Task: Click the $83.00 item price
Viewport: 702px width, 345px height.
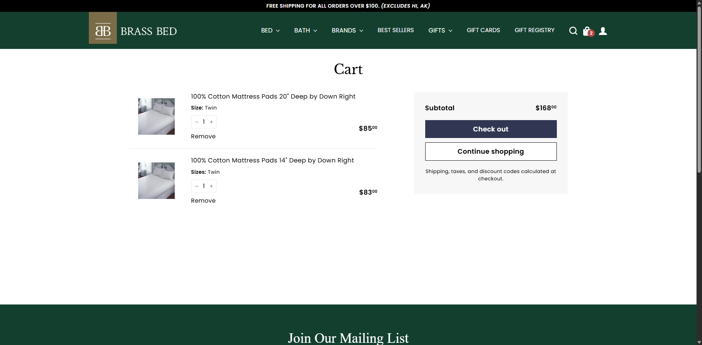Action: pyautogui.click(x=368, y=192)
